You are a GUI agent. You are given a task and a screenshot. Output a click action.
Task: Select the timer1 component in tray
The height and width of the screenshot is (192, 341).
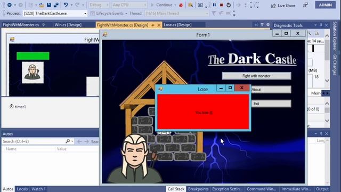click(x=18, y=107)
